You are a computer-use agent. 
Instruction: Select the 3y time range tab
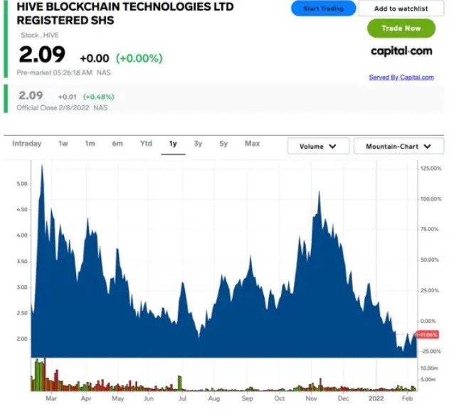(198, 144)
